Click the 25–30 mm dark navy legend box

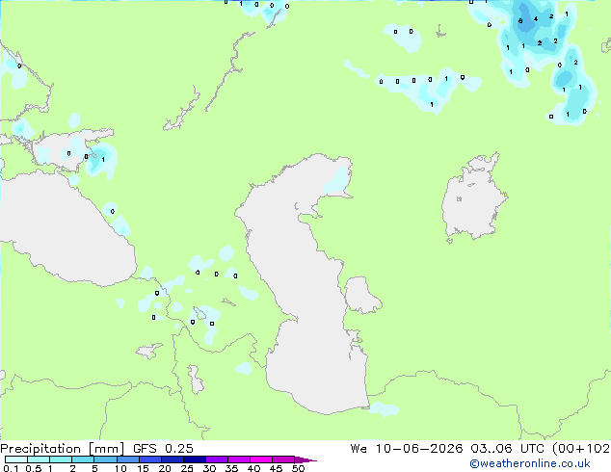point(194,459)
